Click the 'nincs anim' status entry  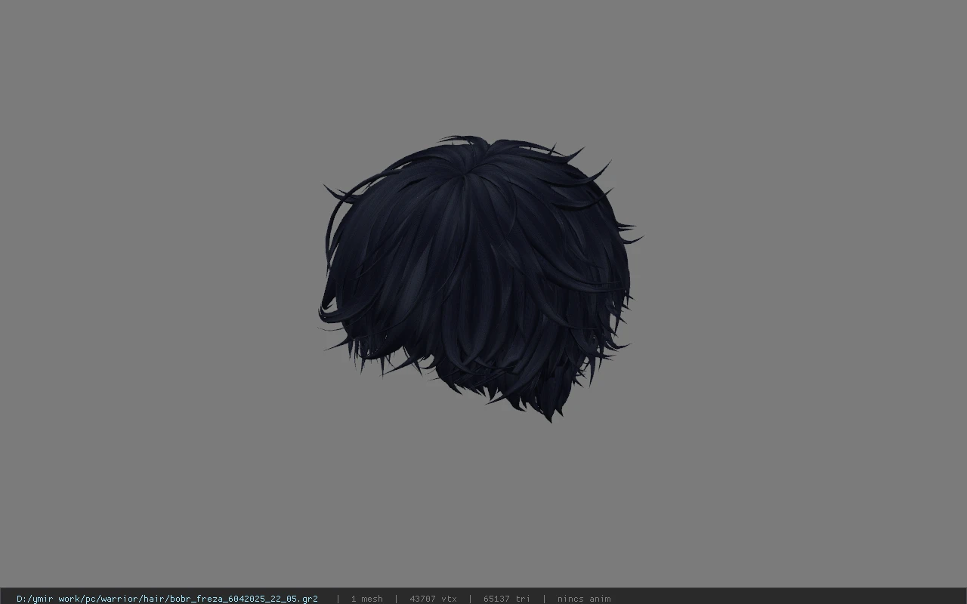[584, 599]
